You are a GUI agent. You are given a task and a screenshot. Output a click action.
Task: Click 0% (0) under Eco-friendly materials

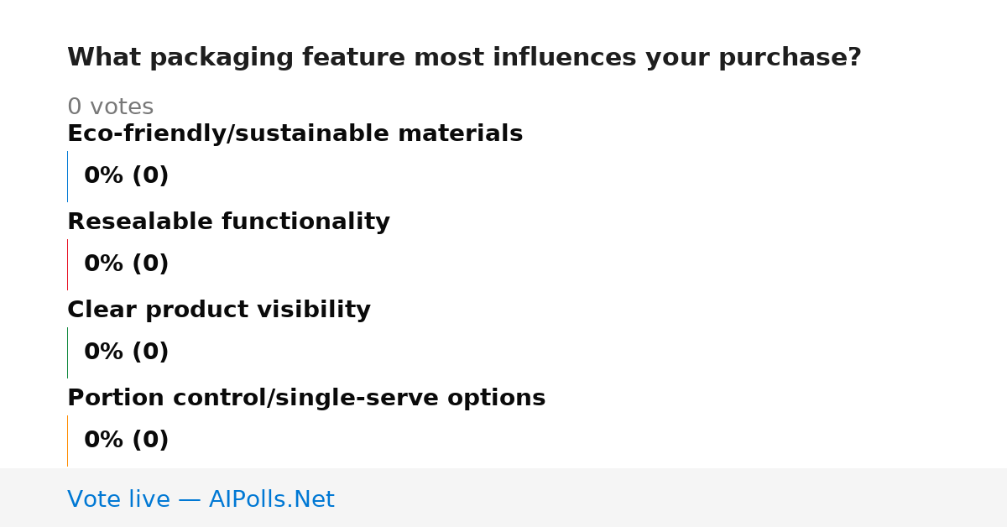pyautogui.click(x=126, y=176)
